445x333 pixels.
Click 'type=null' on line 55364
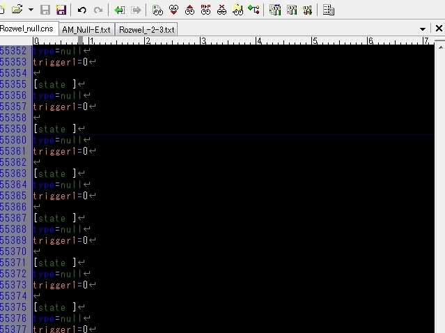pyautogui.click(x=58, y=185)
